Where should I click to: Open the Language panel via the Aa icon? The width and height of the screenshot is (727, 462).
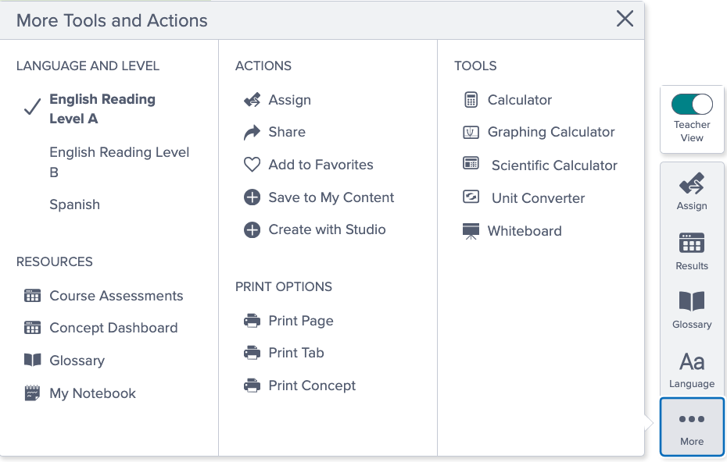[x=691, y=368]
